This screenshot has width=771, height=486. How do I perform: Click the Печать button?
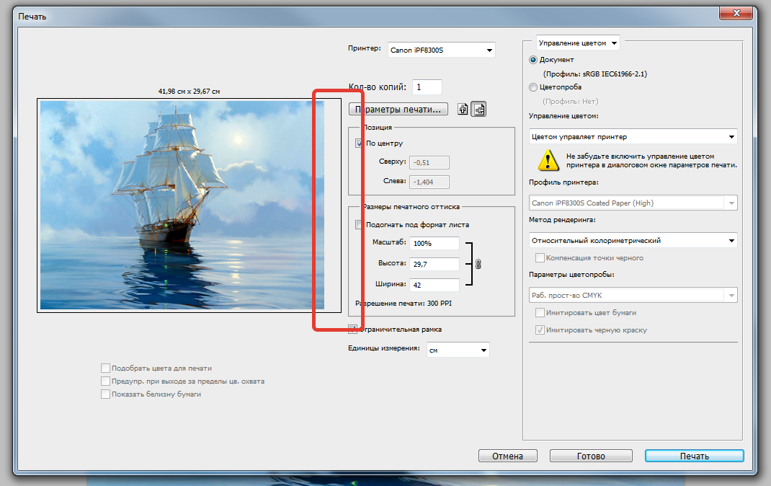click(x=695, y=456)
